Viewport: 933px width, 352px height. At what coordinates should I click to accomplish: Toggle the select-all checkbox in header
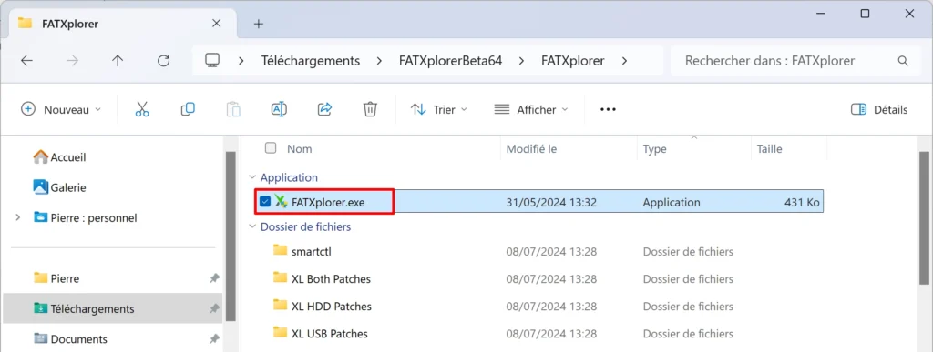click(x=271, y=148)
